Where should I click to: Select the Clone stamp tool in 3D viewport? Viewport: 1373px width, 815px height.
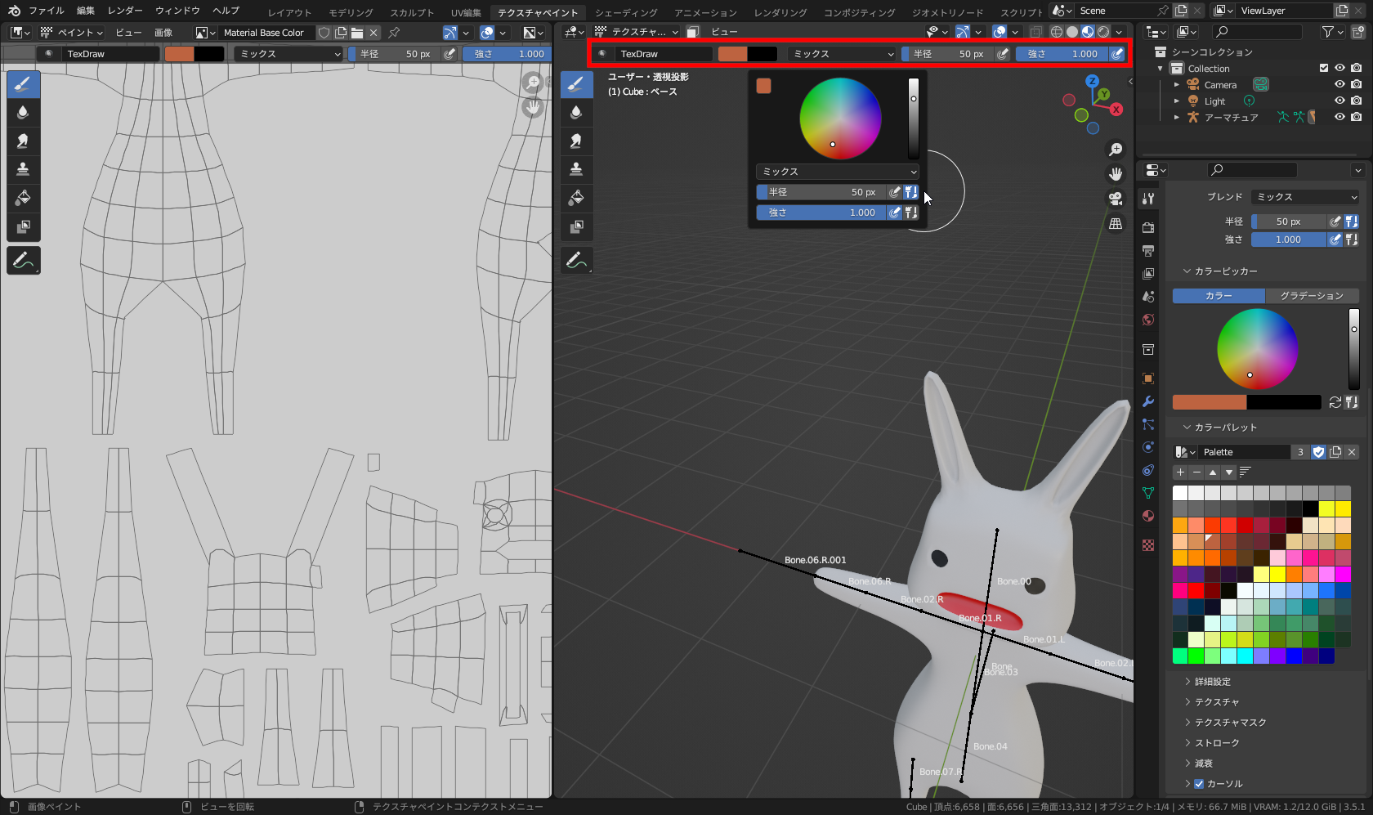point(576,169)
